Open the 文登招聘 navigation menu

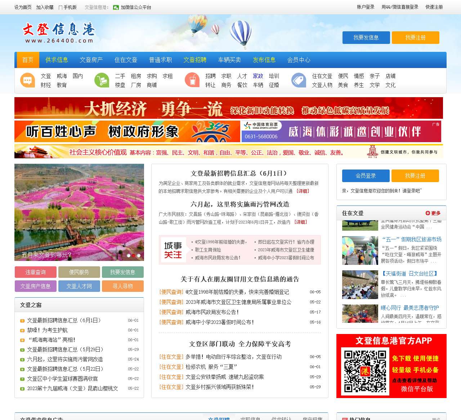(x=195, y=60)
